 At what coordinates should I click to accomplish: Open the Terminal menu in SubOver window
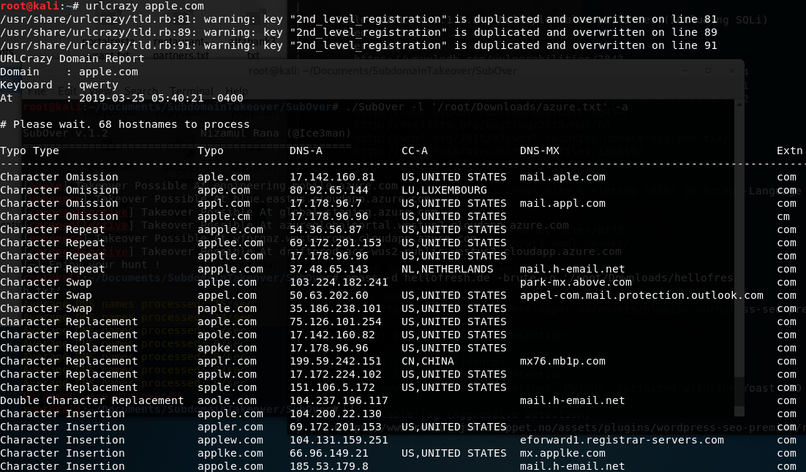pyautogui.click(x=191, y=91)
